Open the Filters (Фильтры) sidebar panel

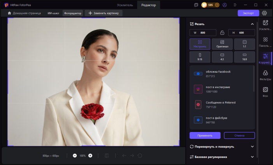click(265, 75)
